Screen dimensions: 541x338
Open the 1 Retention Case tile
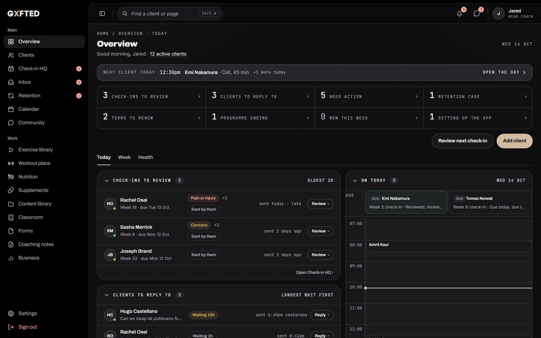pos(478,97)
